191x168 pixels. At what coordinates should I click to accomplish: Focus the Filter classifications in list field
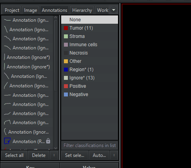tap(90, 145)
